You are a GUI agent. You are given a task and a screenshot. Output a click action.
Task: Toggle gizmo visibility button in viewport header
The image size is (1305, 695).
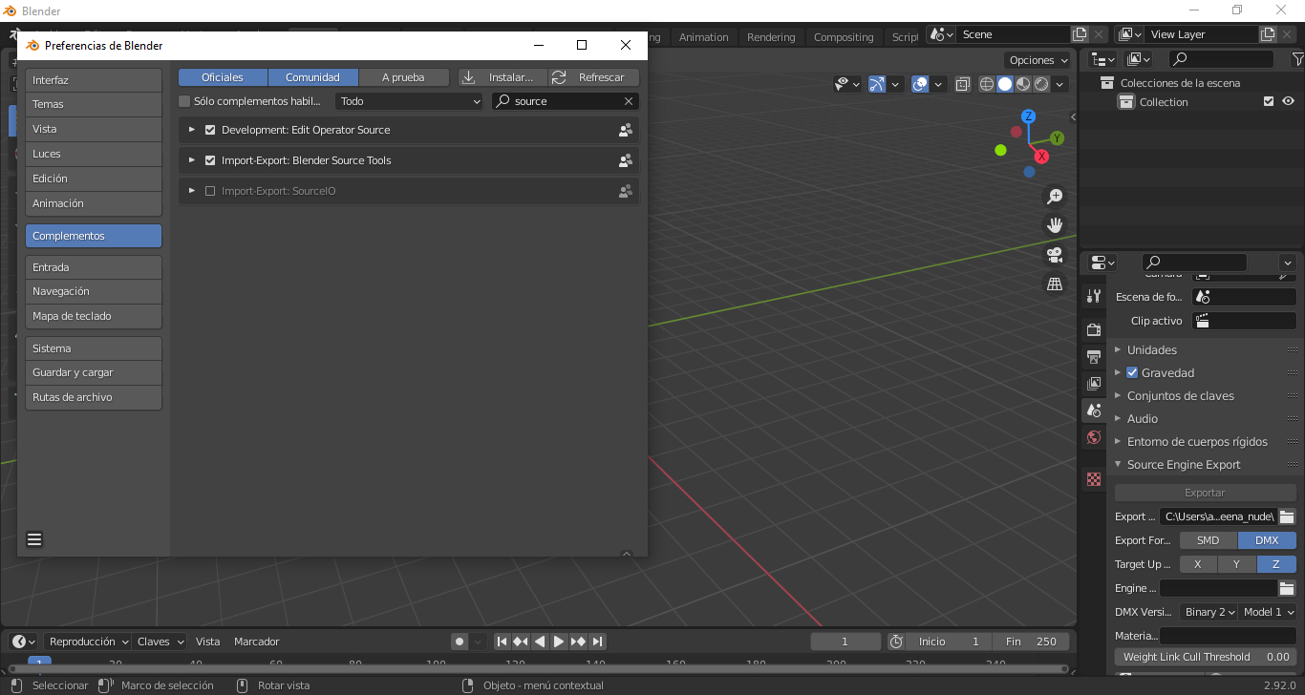coord(877,84)
